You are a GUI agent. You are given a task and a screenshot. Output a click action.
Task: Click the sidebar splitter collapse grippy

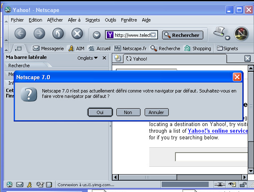[110, 126]
